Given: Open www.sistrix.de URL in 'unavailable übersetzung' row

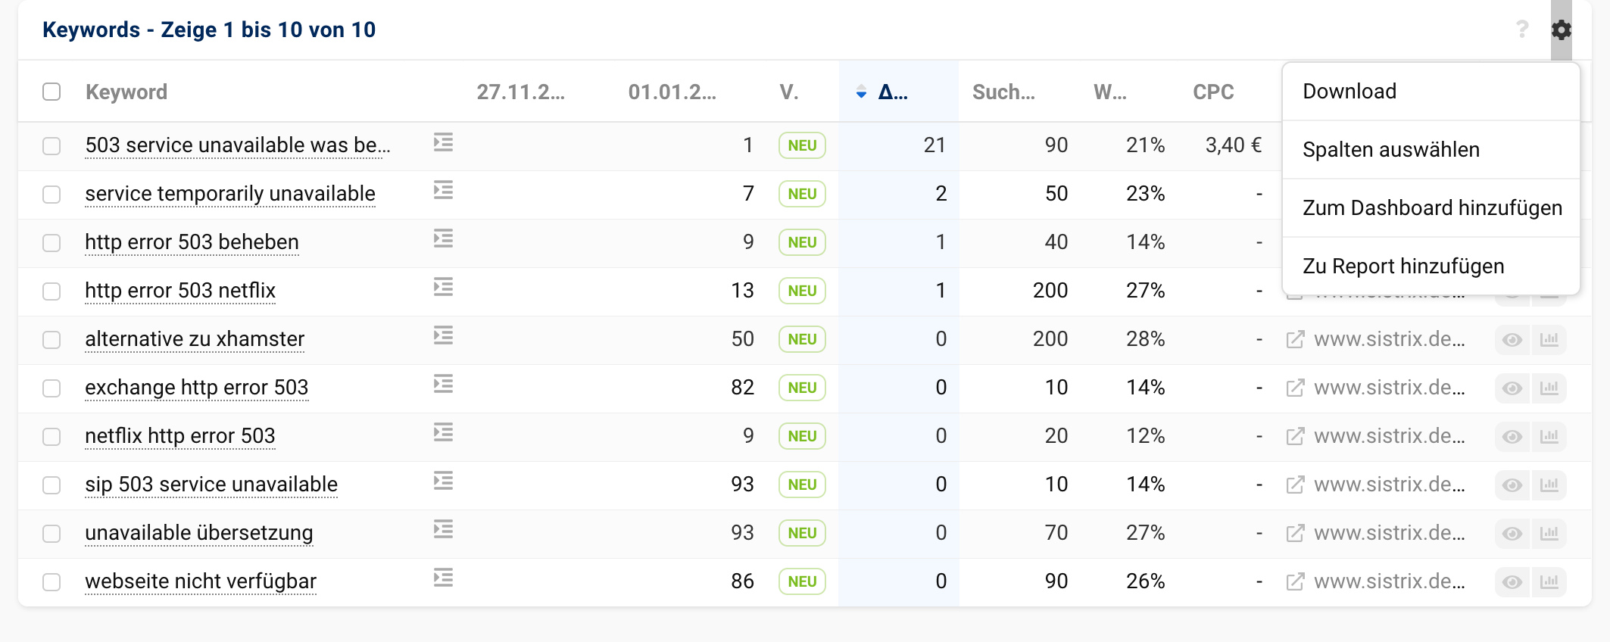Looking at the screenshot, I should coord(1389,533).
